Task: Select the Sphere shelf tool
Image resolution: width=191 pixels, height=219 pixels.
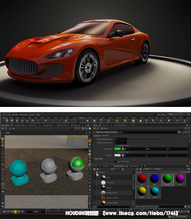Action: click(x=12, y=121)
